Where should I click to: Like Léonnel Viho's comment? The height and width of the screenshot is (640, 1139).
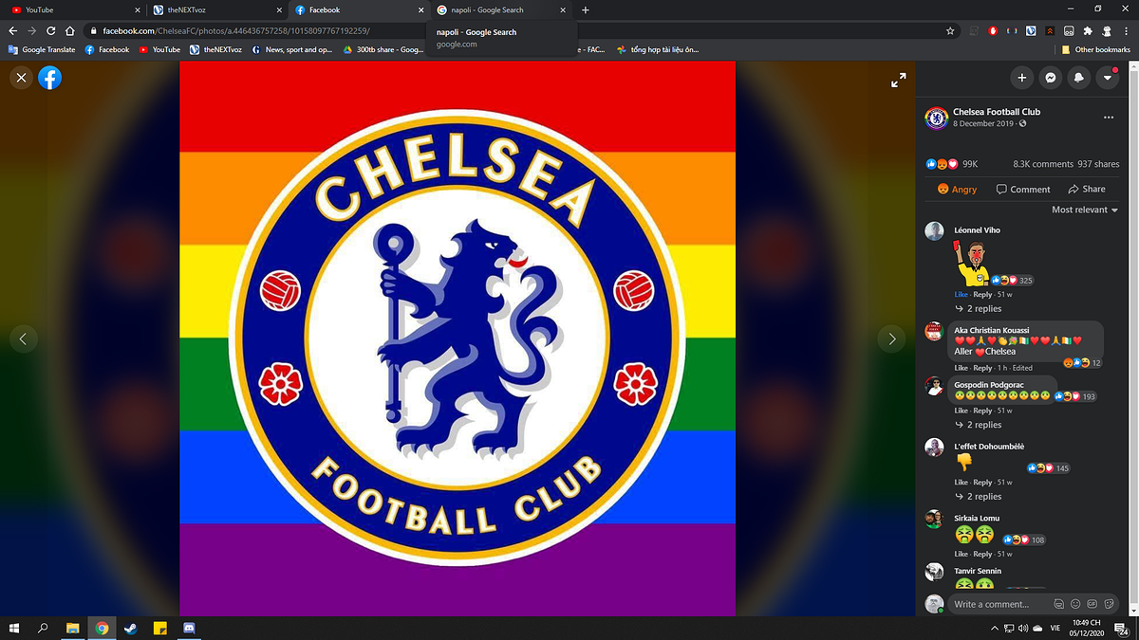tap(961, 295)
